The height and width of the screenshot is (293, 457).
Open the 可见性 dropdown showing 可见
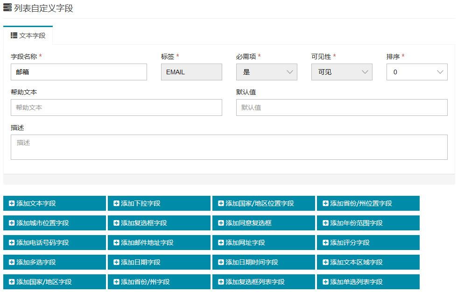pos(342,72)
